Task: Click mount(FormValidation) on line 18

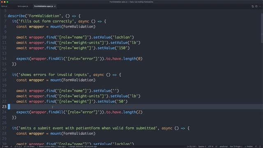Action: (73, 80)
